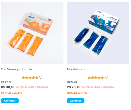Image resolution: width=131 pixels, height=110 pixels.
Task: Click third star of Trio Multiuso rating
Action: point(96,78)
